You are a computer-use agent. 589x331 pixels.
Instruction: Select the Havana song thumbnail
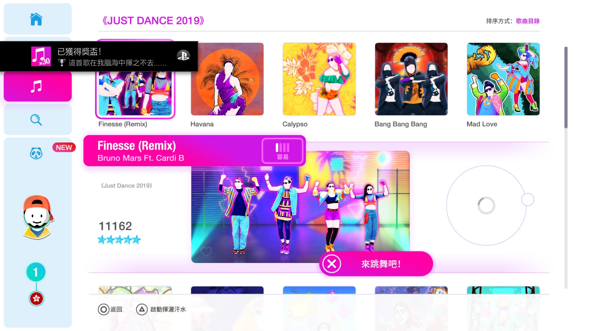click(x=227, y=79)
